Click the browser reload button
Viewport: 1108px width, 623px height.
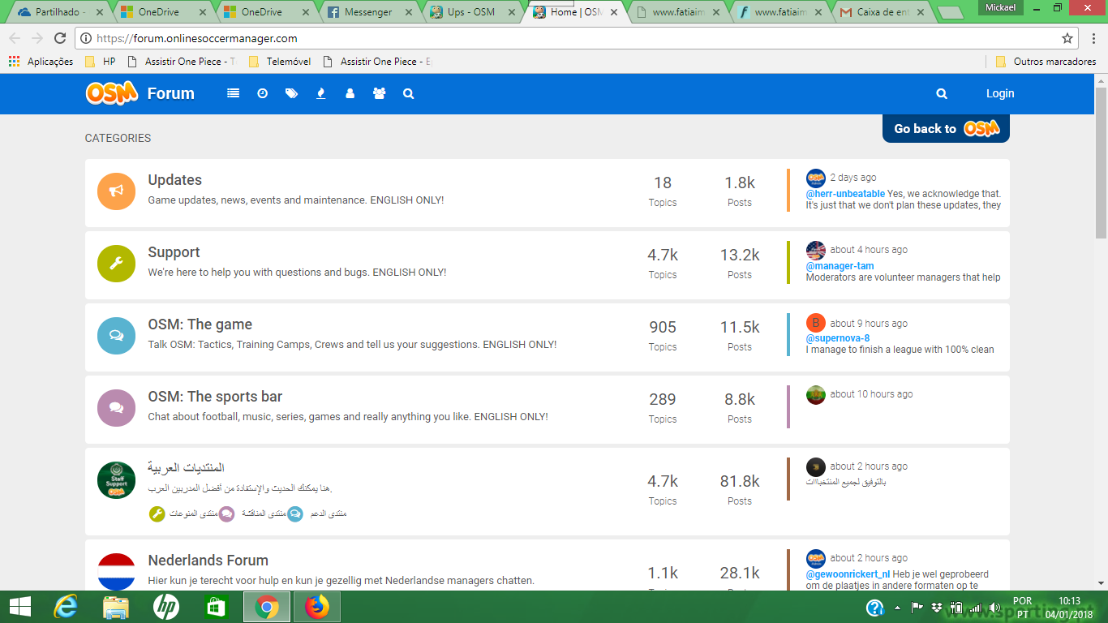pos(60,38)
